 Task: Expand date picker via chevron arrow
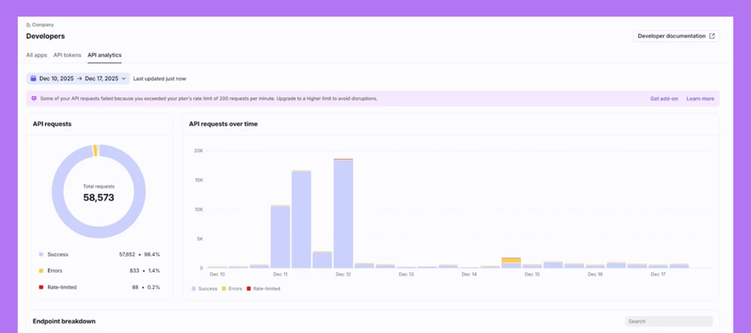click(124, 79)
